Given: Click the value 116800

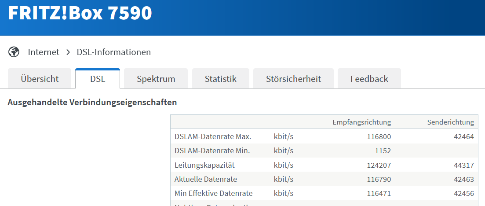Looking at the screenshot, I should pyautogui.click(x=379, y=136).
